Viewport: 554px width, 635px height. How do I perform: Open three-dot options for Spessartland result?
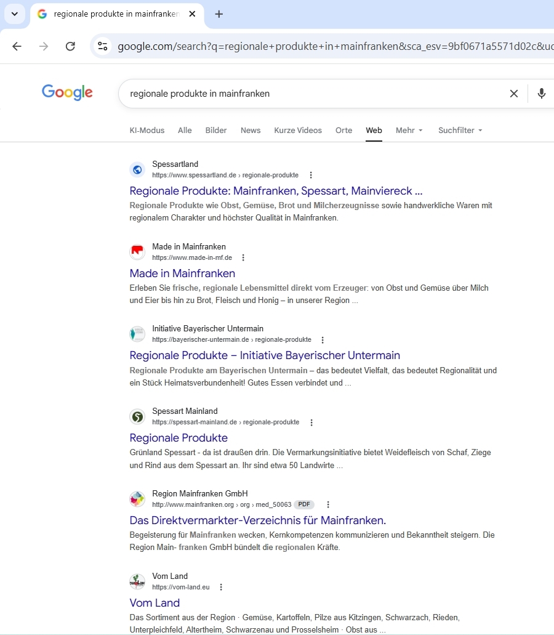coord(311,176)
